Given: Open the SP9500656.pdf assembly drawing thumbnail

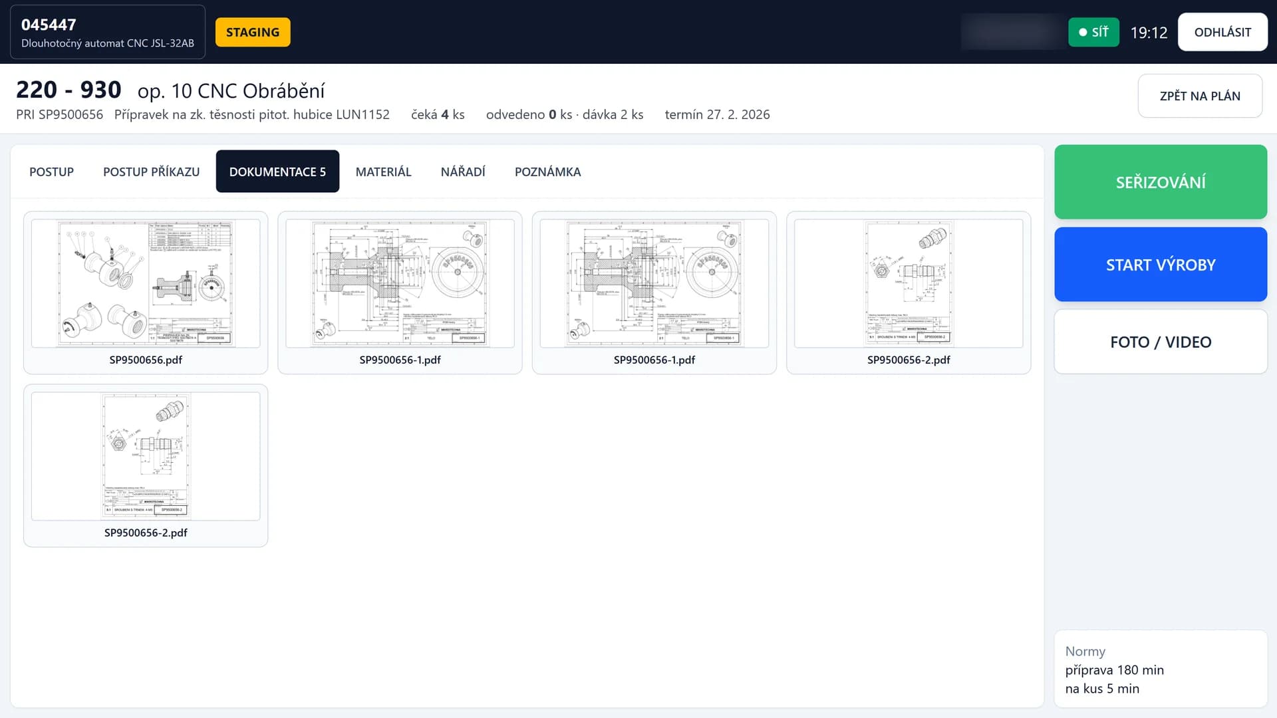Looking at the screenshot, I should coord(146,293).
